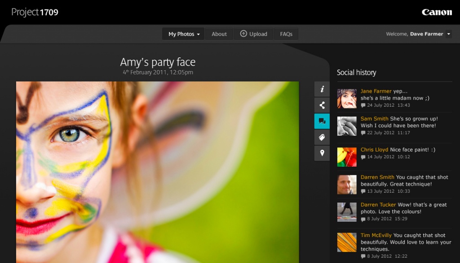Image resolution: width=460 pixels, height=263 pixels.
Task: Click comment bubble icon beside 22 July 2012
Action: [363, 133]
